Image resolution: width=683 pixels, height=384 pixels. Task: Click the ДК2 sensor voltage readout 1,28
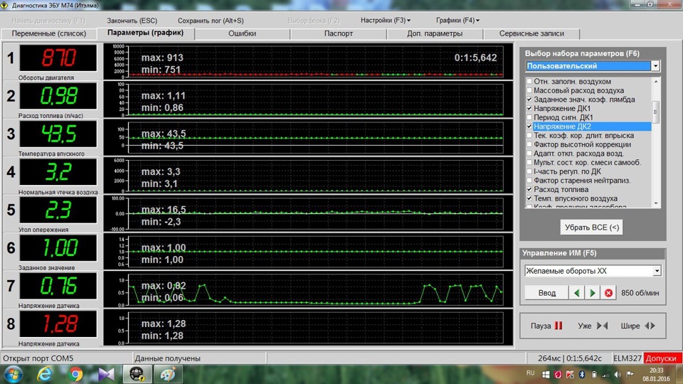(58, 324)
